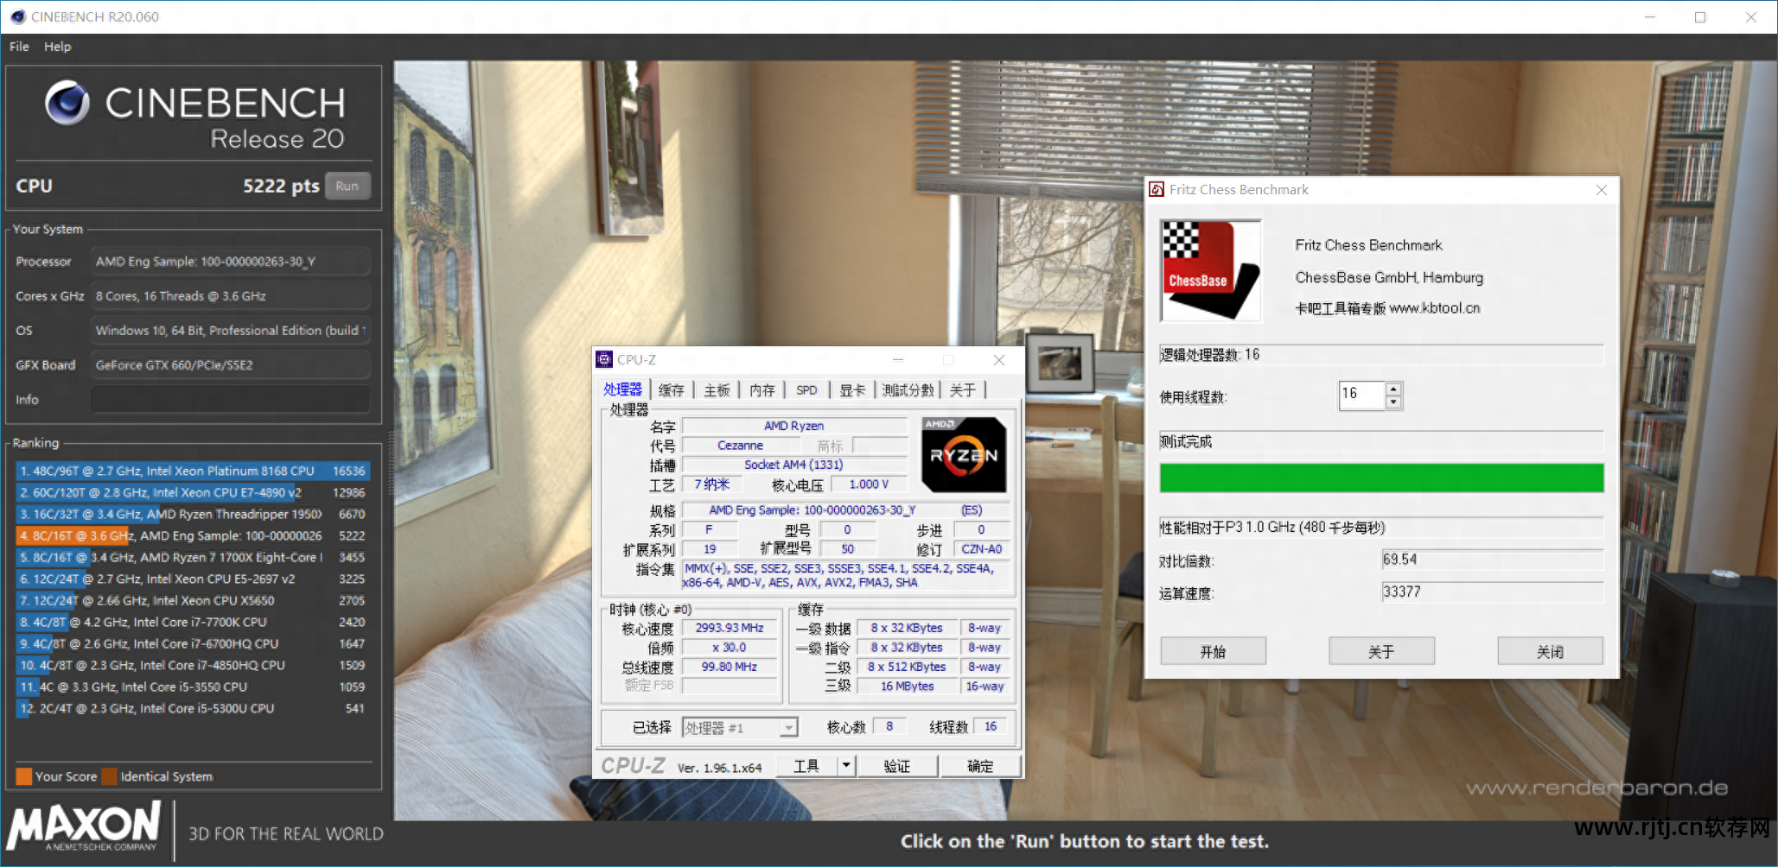Click the Info field in Your System
The height and width of the screenshot is (867, 1778).
click(231, 399)
